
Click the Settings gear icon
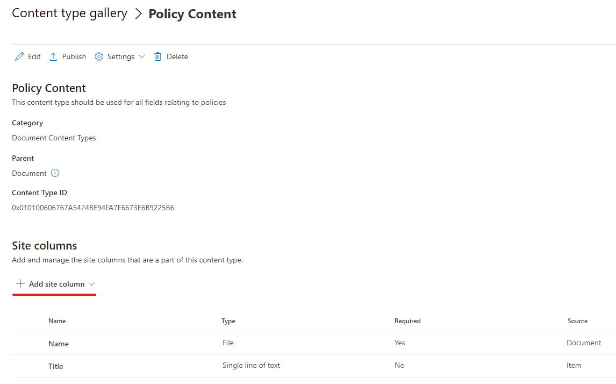(98, 56)
